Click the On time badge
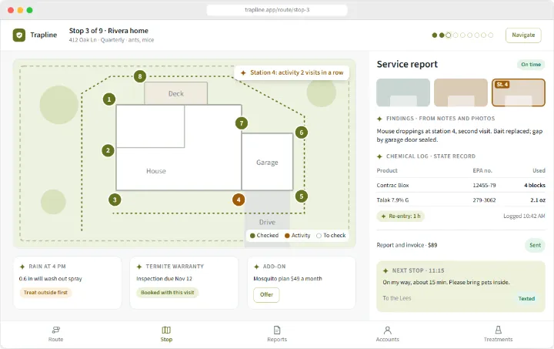The image size is (554, 349). [531, 65]
